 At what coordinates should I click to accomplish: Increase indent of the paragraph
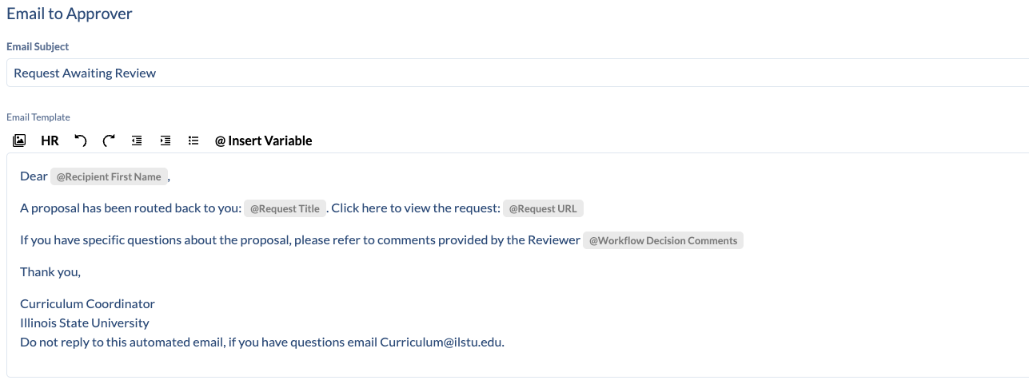pyautogui.click(x=166, y=141)
